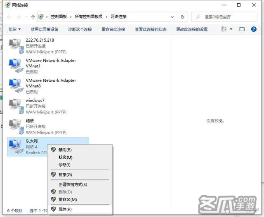
Task: Open 属性(R) properties from the context menu
Action: pyautogui.click(x=80, y=209)
